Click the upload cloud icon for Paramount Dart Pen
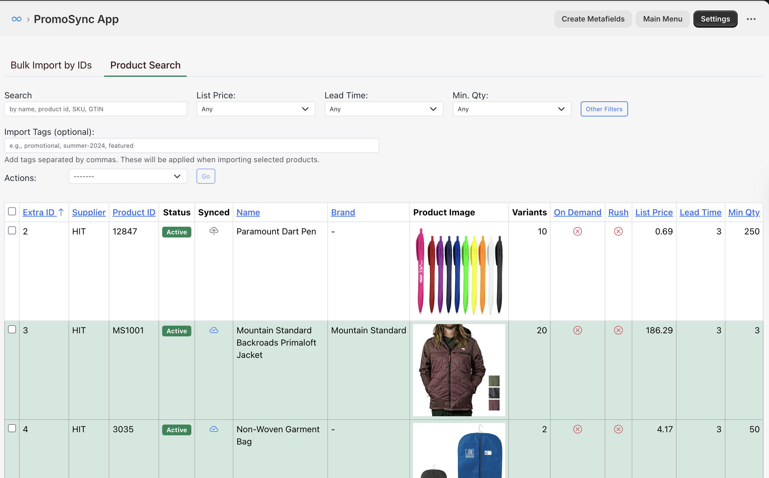The height and width of the screenshot is (478, 769). (214, 231)
